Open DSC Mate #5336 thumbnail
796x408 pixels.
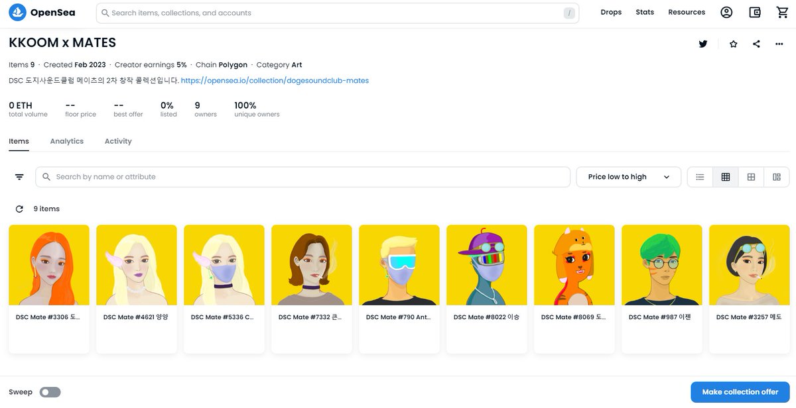click(224, 265)
